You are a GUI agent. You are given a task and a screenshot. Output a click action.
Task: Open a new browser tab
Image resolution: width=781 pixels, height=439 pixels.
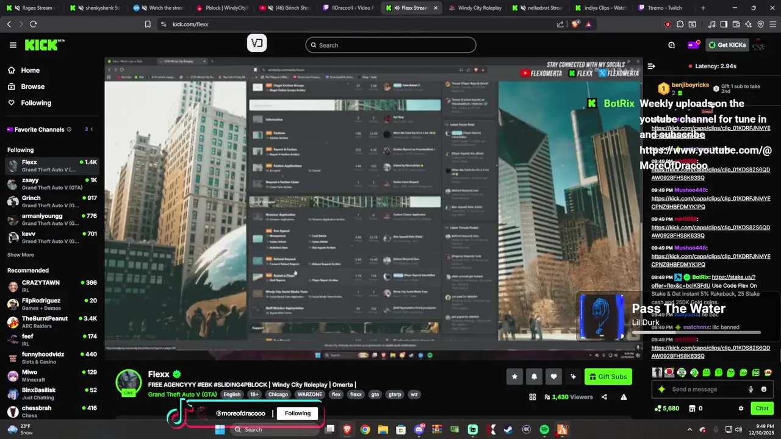pos(703,8)
